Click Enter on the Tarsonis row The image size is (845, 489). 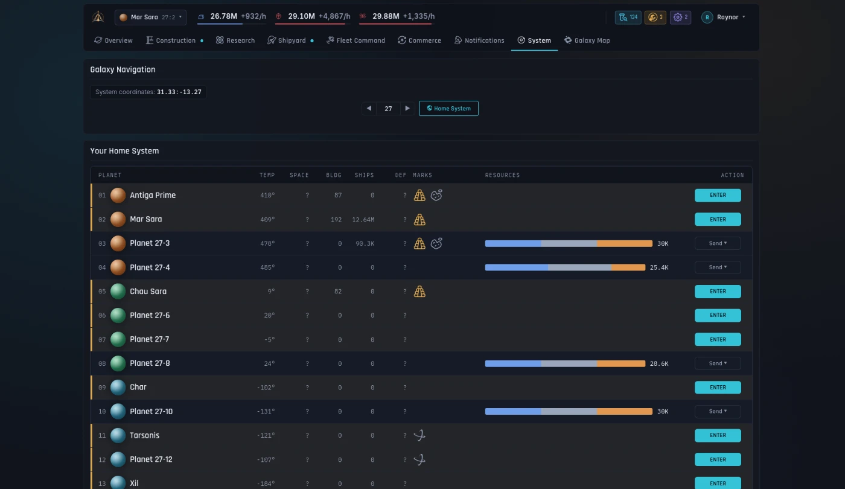(718, 435)
